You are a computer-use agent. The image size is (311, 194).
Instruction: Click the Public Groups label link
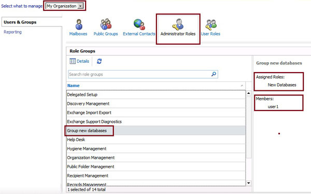[106, 34]
